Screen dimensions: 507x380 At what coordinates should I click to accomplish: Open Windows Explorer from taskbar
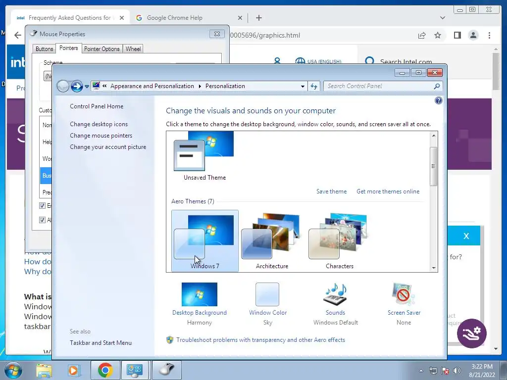coord(44,371)
